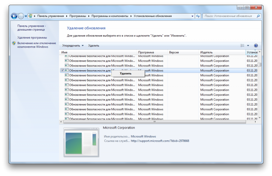Go to Программы breadcrumb
The height and width of the screenshot is (176, 272).
click(77, 16)
